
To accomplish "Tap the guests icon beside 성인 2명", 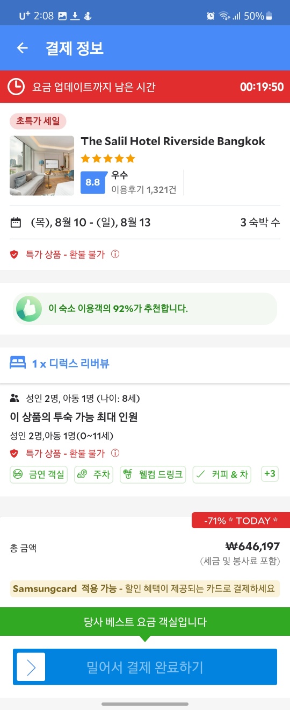I will point(15,399).
